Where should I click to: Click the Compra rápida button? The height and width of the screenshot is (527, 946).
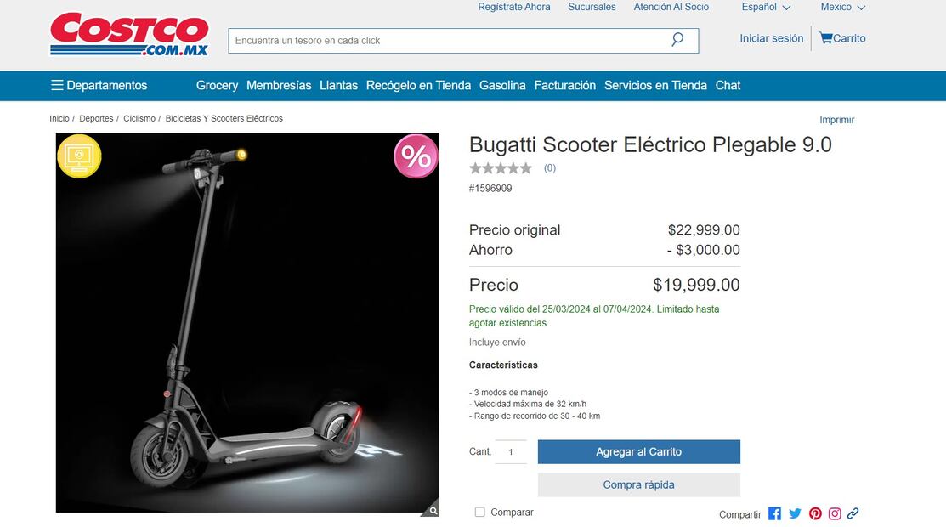639,484
